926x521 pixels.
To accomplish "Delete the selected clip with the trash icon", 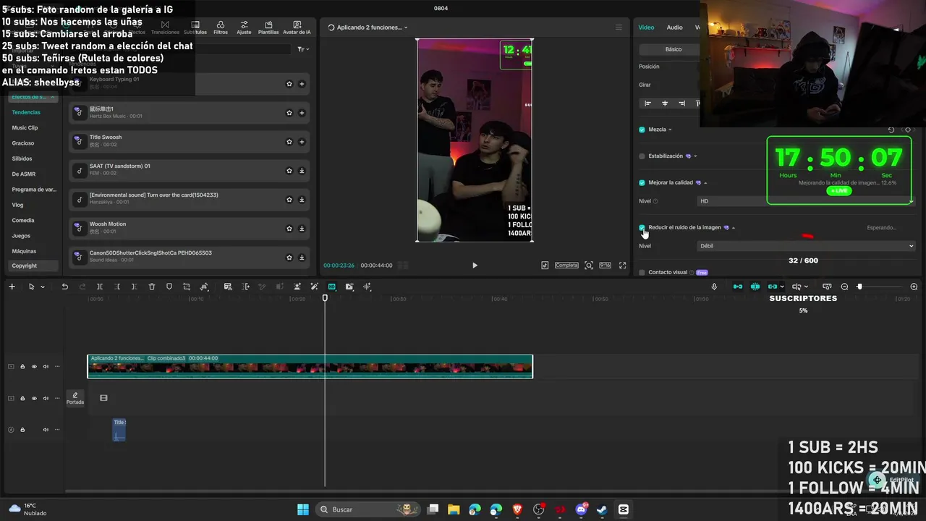I will (152, 287).
